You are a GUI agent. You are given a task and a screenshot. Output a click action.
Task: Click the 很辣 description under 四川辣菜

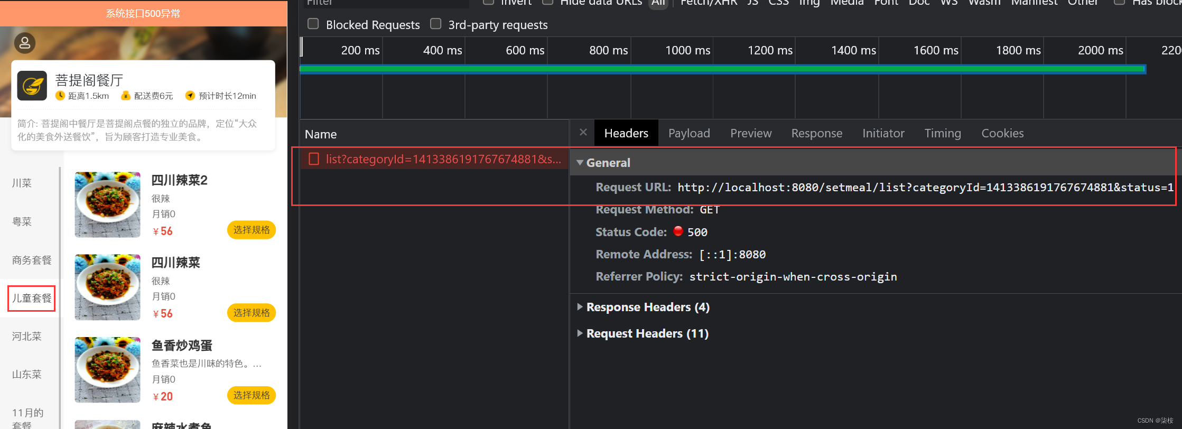pos(161,281)
